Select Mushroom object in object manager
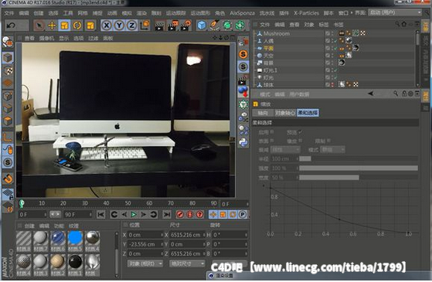 tap(277, 33)
